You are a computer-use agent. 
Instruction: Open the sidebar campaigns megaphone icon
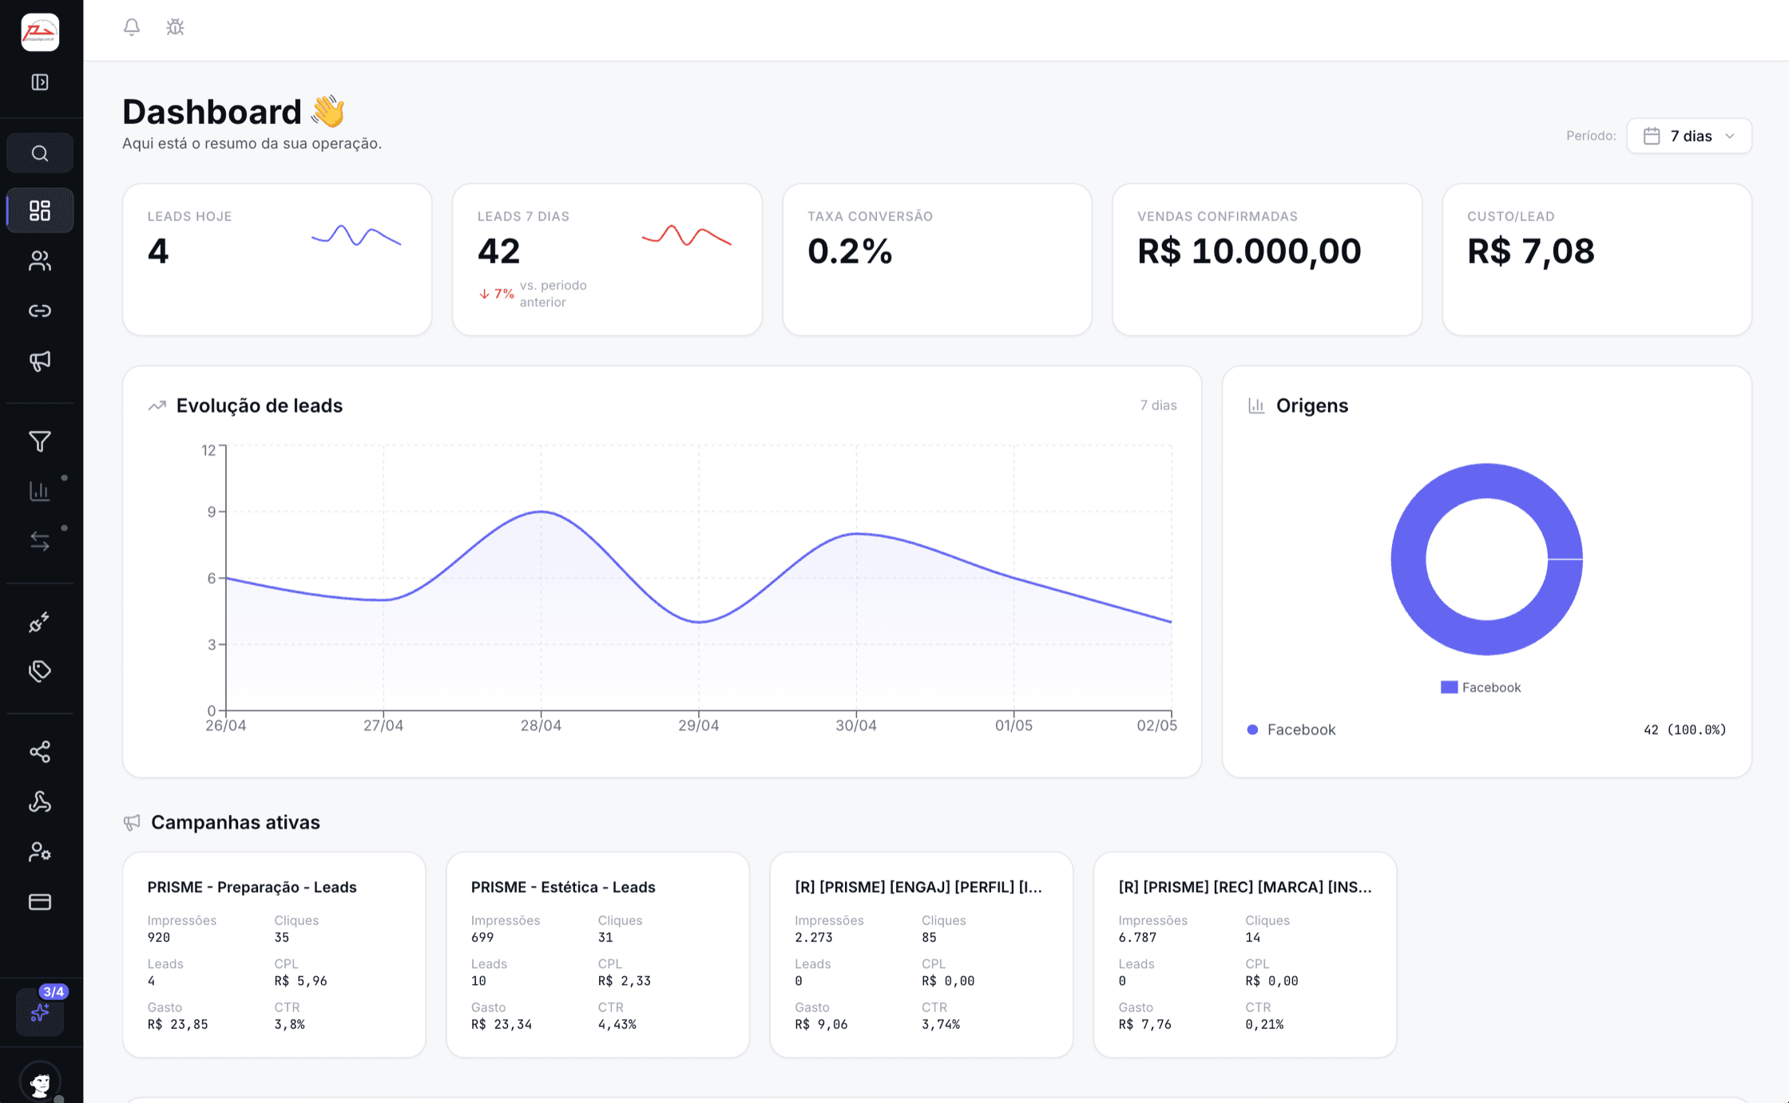(40, 361)
